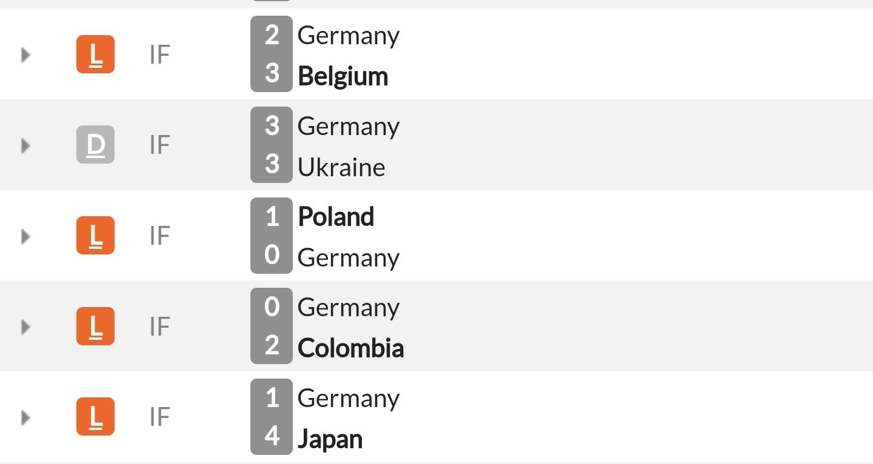Expand the Germany vs Belgium match row
The width and height of the screenshot is (873, 464).
pos(25,55)
